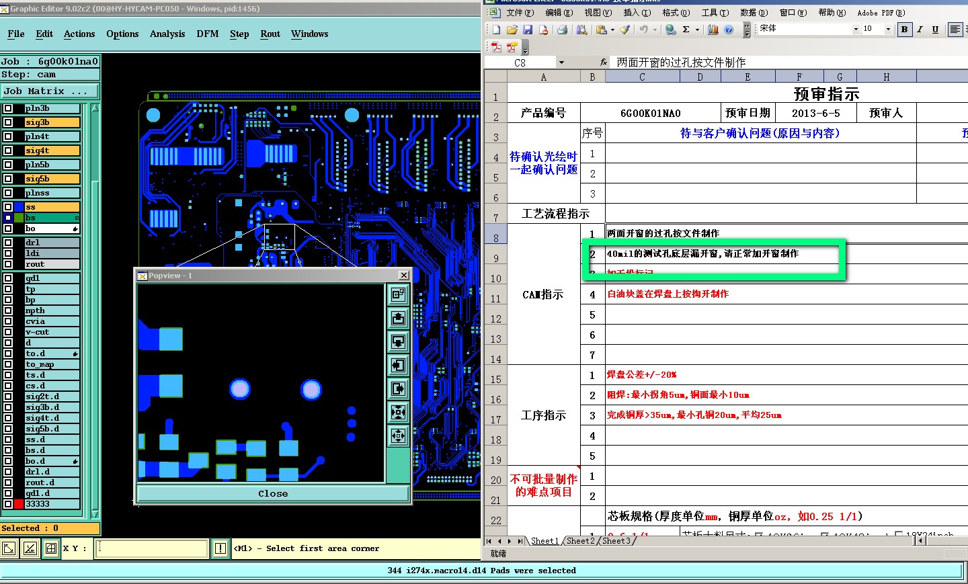Screen dimensions: 968x584
Task: Open the AutoSum functions dropdown arrow
Action: click(x=697, y=29)
